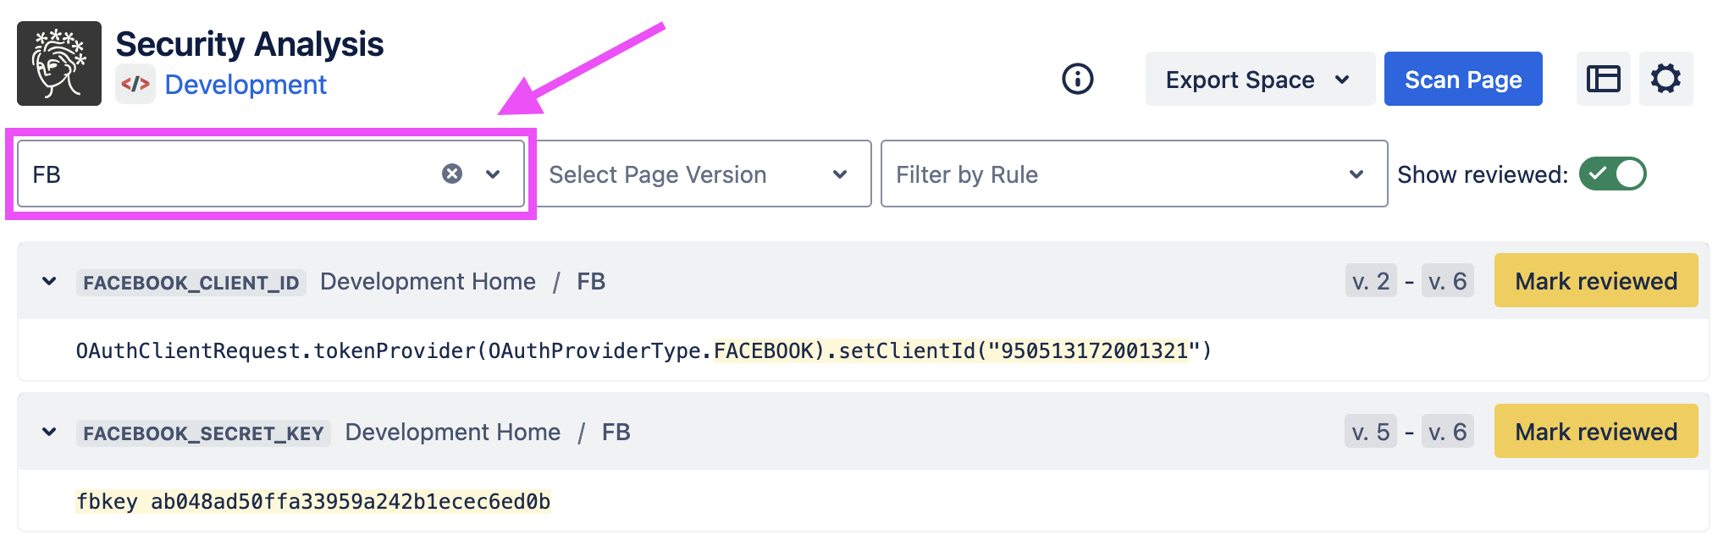Image resolution: width=1729 pixels, height=557 pixels.
Task: Open the Development space link
Action: (246, 85)
